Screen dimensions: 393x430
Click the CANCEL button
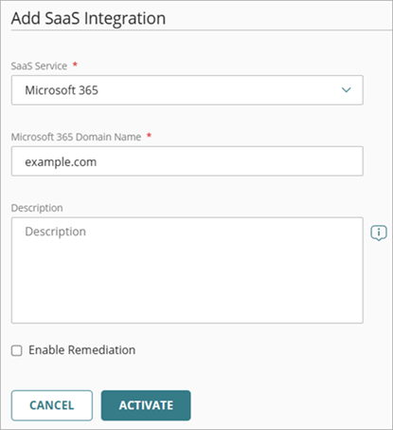52,405
